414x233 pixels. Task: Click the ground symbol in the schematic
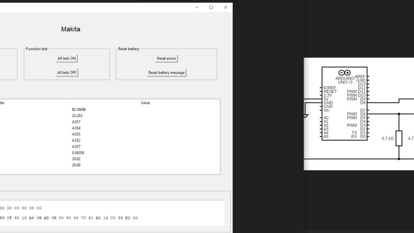[306, 116]
